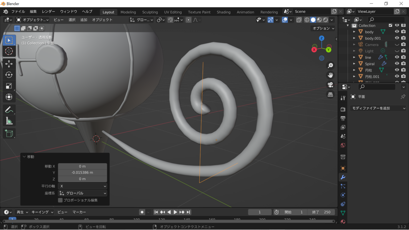Activate the 3D Cursor tool

pos(9,51)
